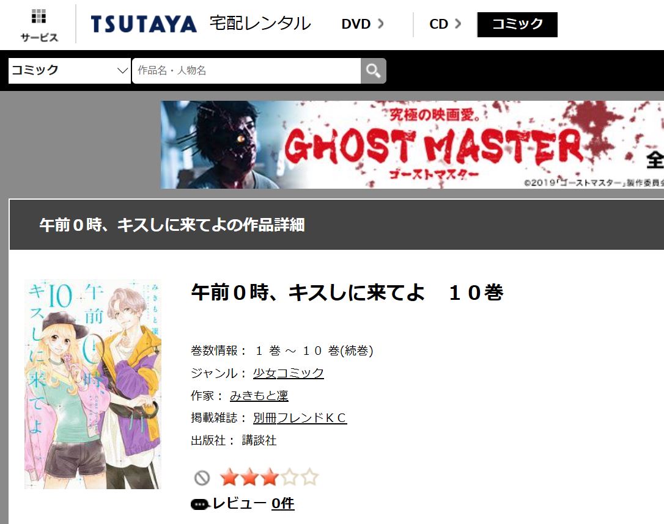Click the magnifying glass search button
This screenshot has width=664, height=524.
tap(373, 71)
